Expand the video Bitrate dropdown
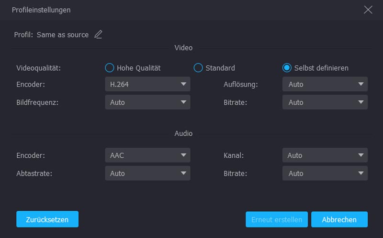The width and height of the screenshot is (383, 238). click(x=325, y=102)
